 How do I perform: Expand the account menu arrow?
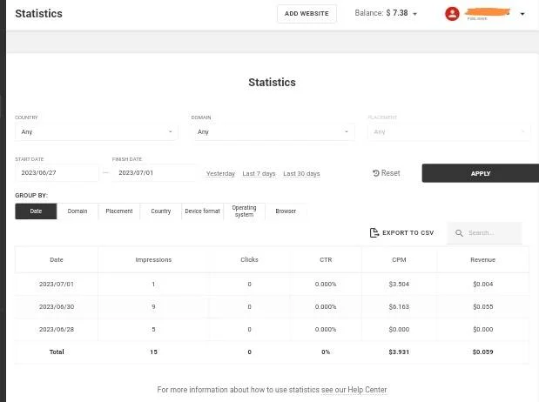click(522, 14)
